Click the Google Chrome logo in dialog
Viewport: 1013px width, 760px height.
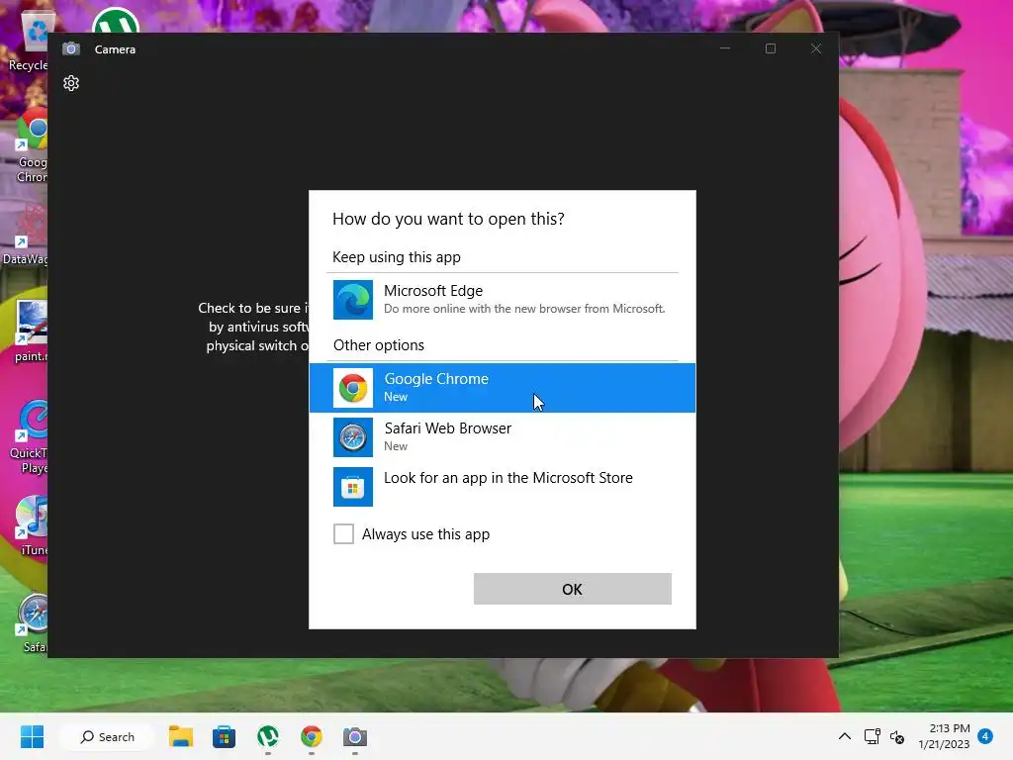353,388
